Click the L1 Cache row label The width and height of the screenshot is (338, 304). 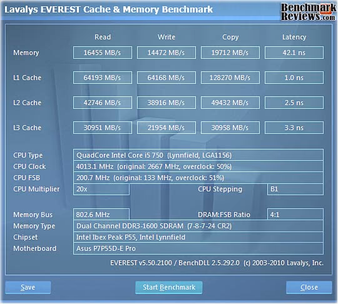pos(27,78)
